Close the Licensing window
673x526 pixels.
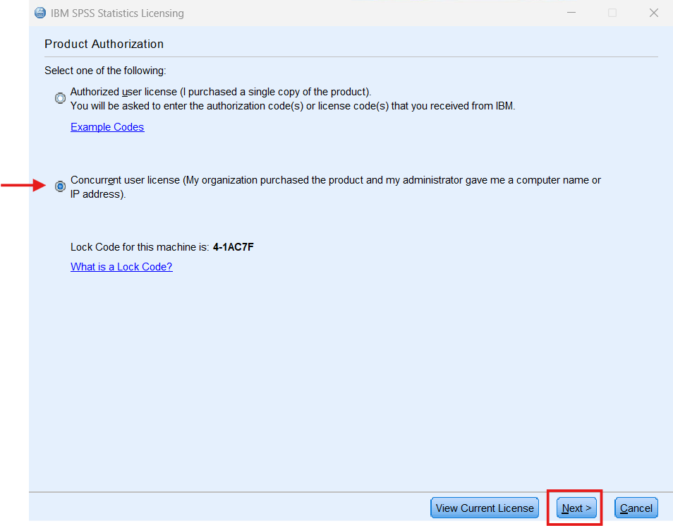[654, 13]
